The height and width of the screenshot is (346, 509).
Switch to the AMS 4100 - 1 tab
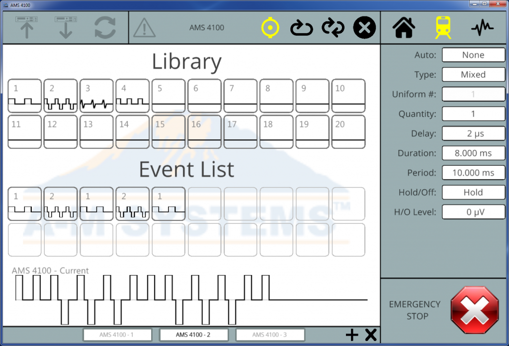tap(117, 335)
